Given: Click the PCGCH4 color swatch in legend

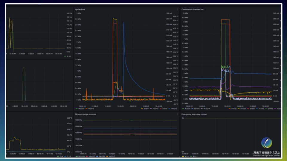Looking at the screenshot, I should pos(202,109).
